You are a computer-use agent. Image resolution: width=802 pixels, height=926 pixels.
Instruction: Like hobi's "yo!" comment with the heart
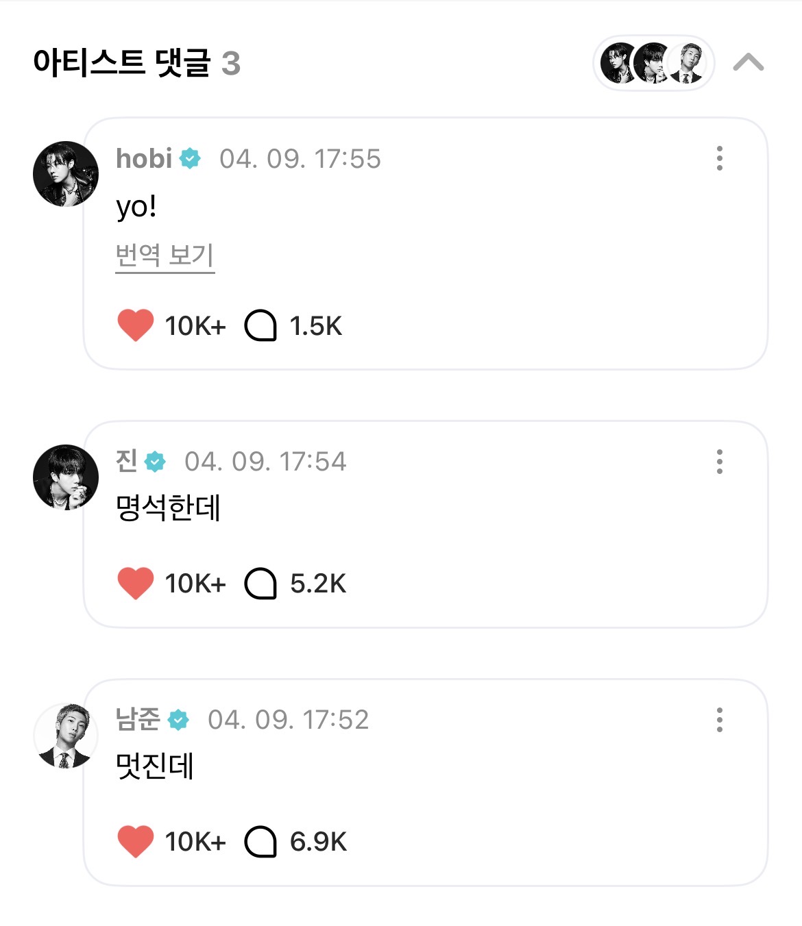[136, 325]
